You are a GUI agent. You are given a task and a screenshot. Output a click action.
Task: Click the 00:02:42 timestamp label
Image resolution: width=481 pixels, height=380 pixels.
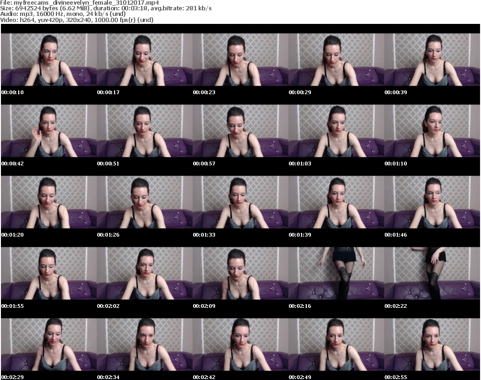(204, 377)
